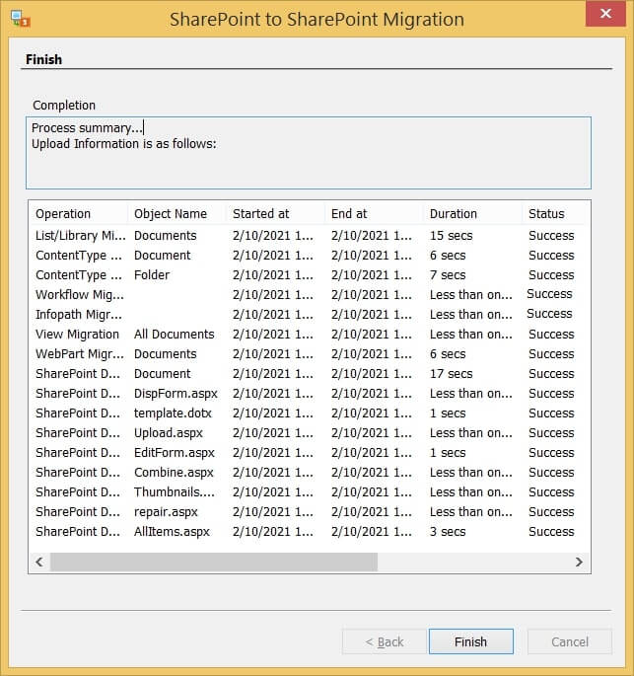The image size is (634, 676).
Task: Click the 3 secs duration cell
Action: (x=448, y=532)
